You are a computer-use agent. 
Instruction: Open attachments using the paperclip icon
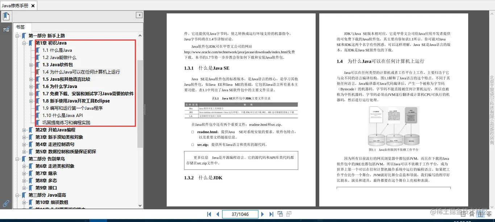click(5, 203)
